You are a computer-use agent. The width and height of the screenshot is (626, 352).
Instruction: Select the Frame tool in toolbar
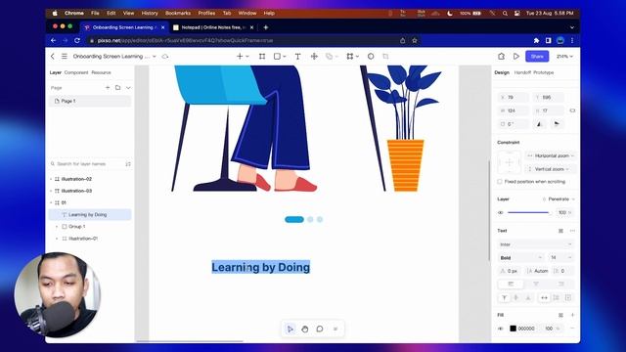coord(262,57)
